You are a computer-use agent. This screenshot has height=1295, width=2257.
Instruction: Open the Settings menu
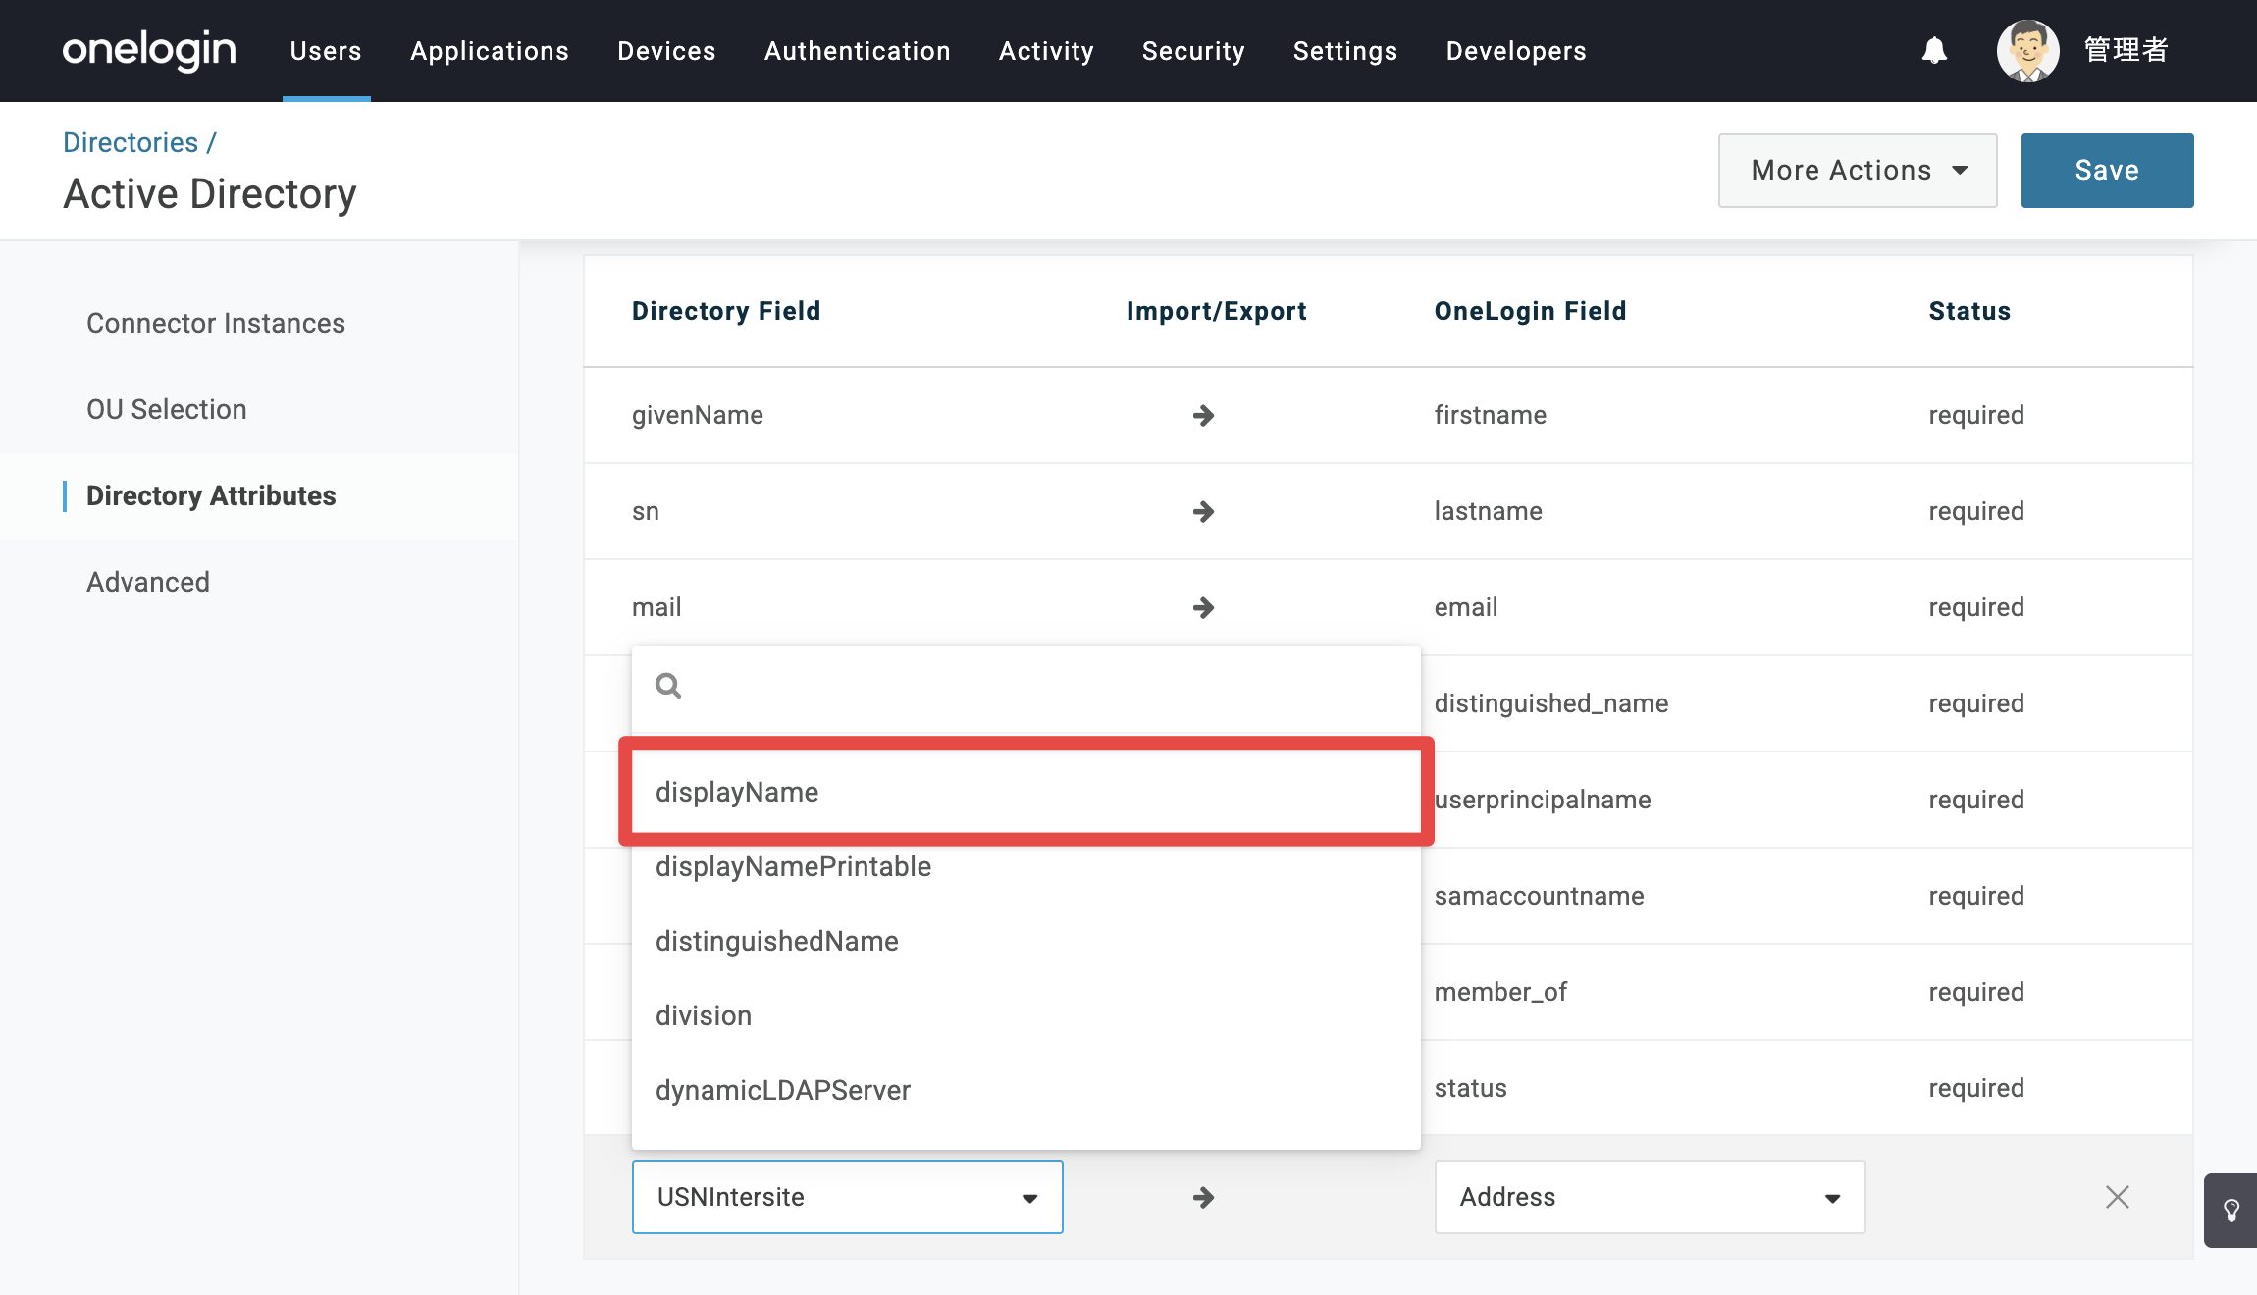click(x=1345, y=51)
